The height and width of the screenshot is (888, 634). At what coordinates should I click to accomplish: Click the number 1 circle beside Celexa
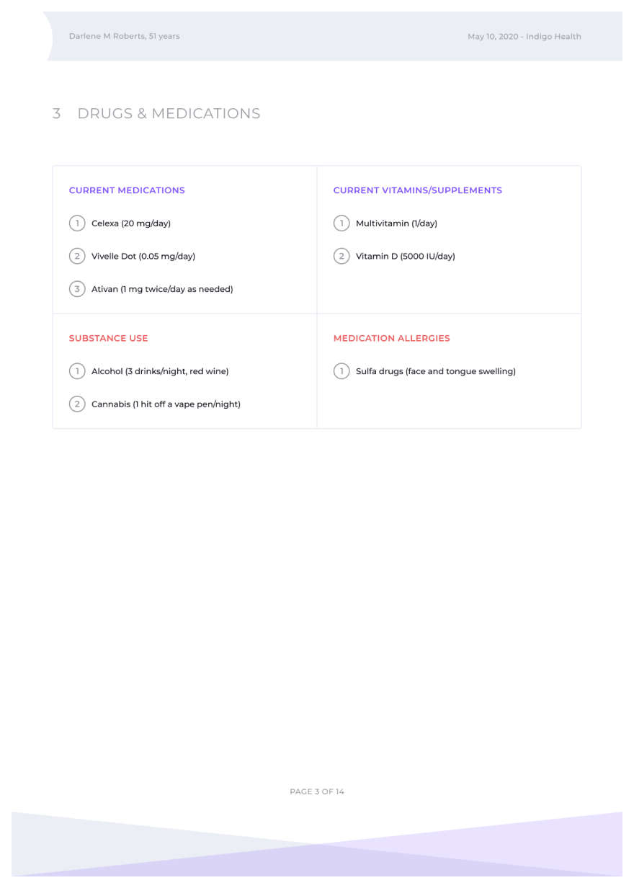tap(77, 223)
